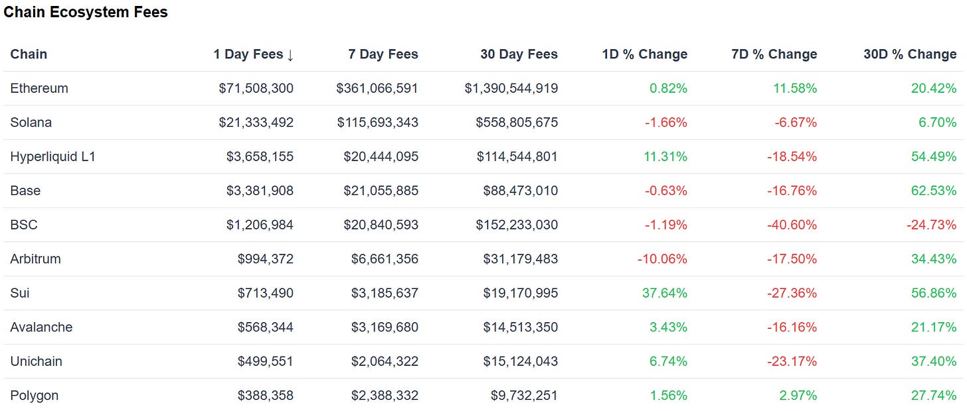The width and height of the screenshot is (967, 411).
Task: Select the Hyperliquid L1 chain name
Action: pyautogui.click(x=53, y=157)
